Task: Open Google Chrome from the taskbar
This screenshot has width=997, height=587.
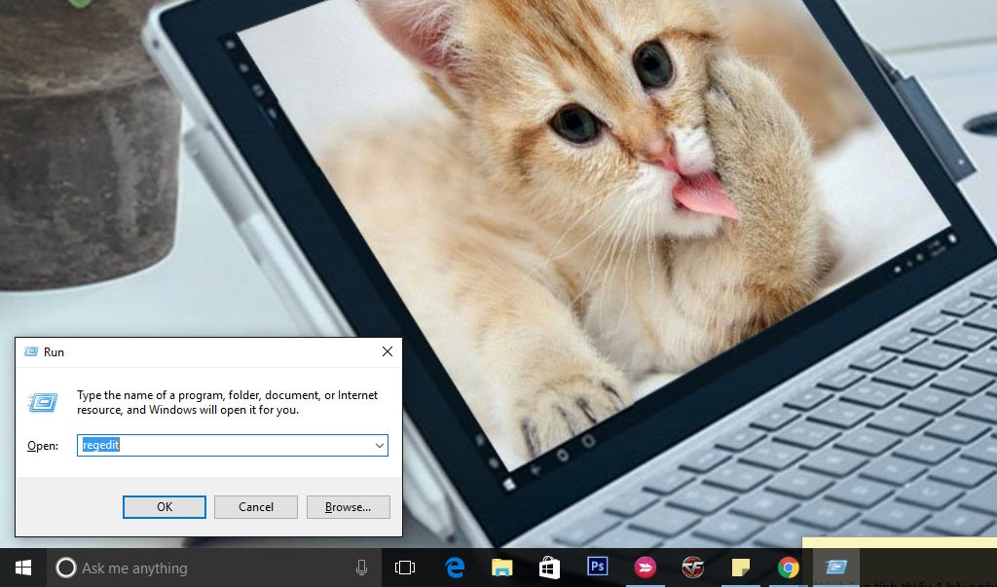Action: 788,568
